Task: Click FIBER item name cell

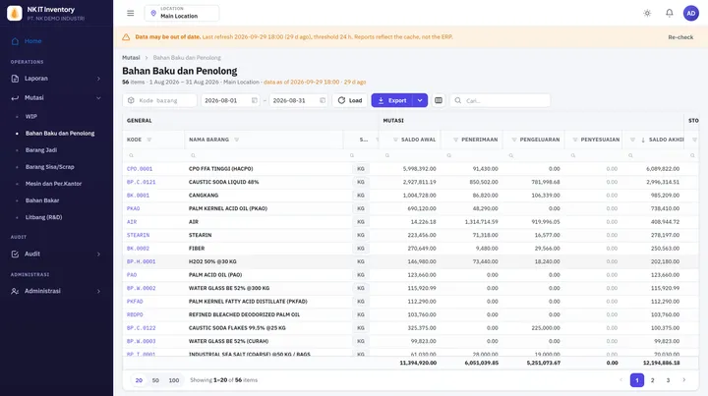Action: (197, 248)
